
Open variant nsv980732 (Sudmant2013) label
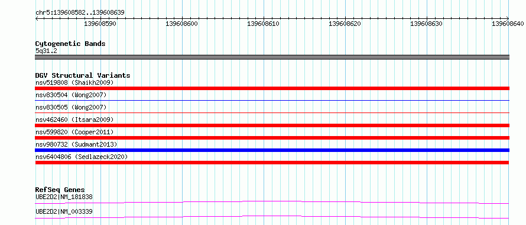pyautogui.click(x=76, y=144)
